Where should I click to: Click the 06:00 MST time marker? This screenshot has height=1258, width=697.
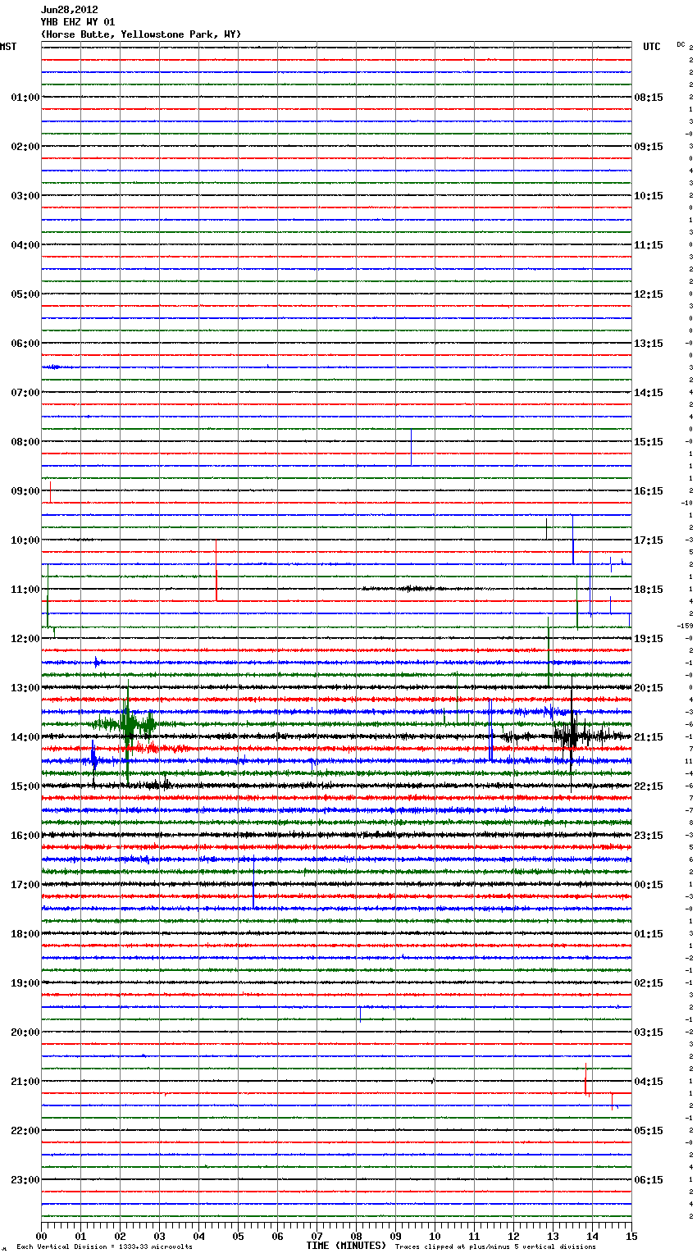(x=25, y=344)
